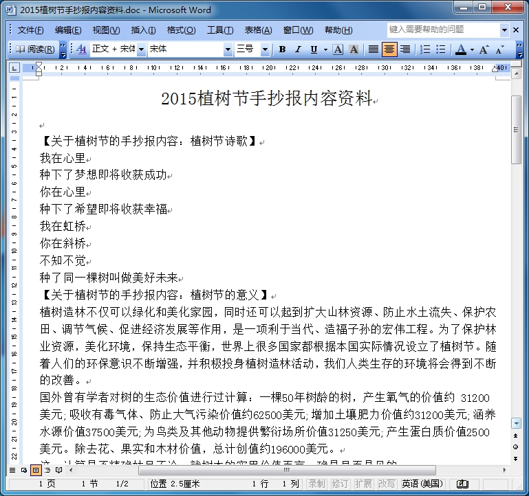Open Styles and Formatting pane
The width and height of the screenshot is (529, 496).
tap(81, 49)
